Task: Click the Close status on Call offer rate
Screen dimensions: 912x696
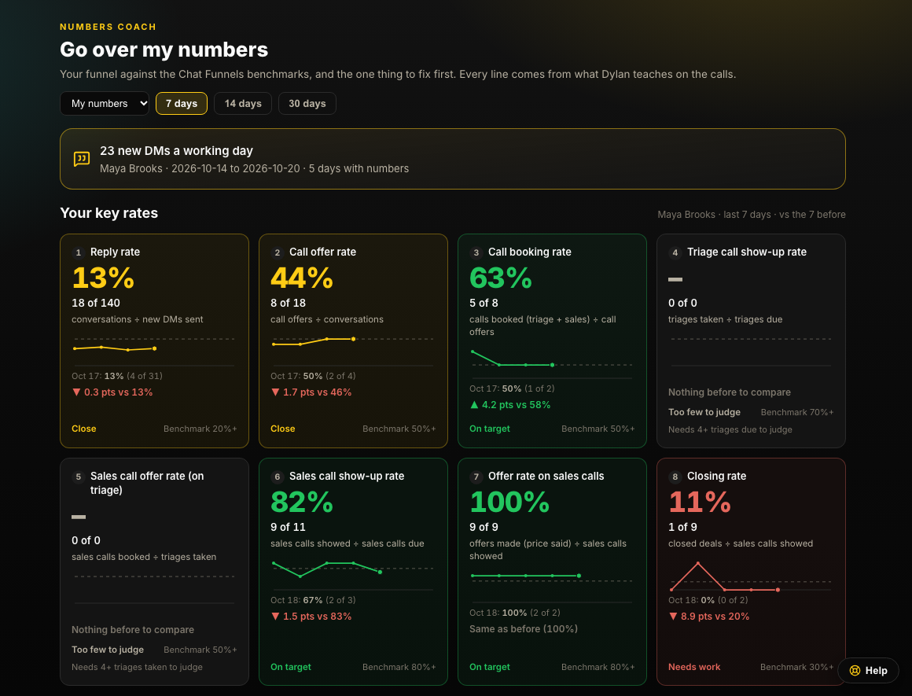Action: [x=283, y=429]
